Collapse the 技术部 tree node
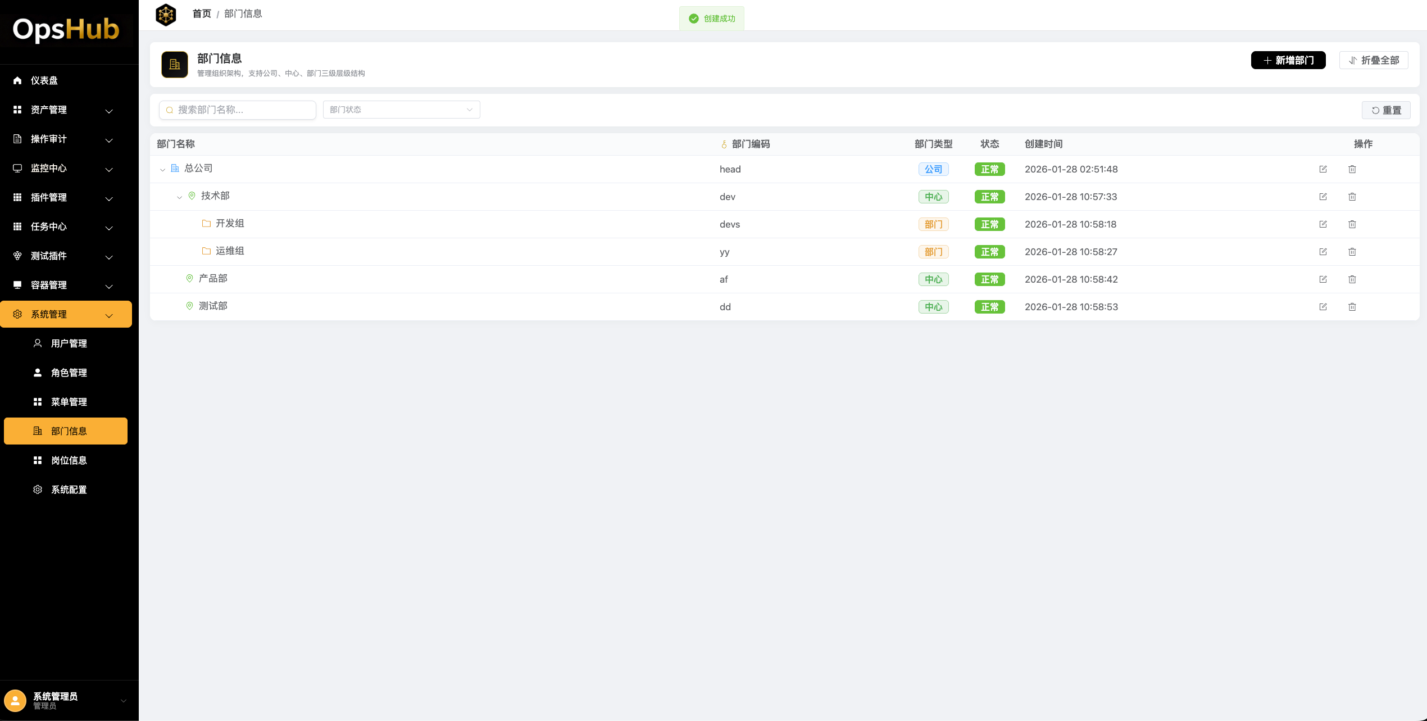 179,197
